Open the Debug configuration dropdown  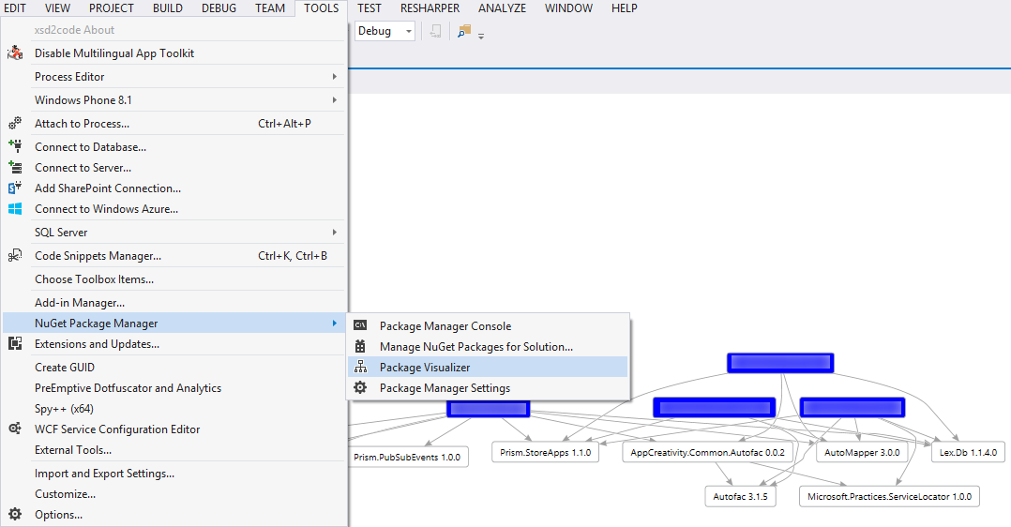385,31
